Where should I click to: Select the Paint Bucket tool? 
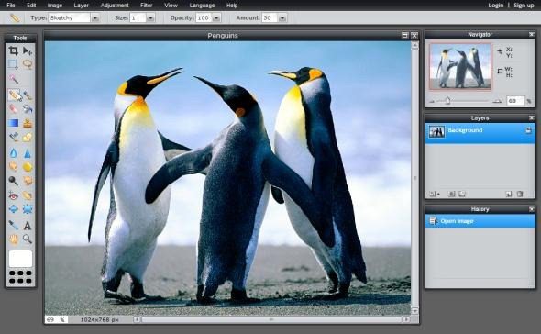28,109
